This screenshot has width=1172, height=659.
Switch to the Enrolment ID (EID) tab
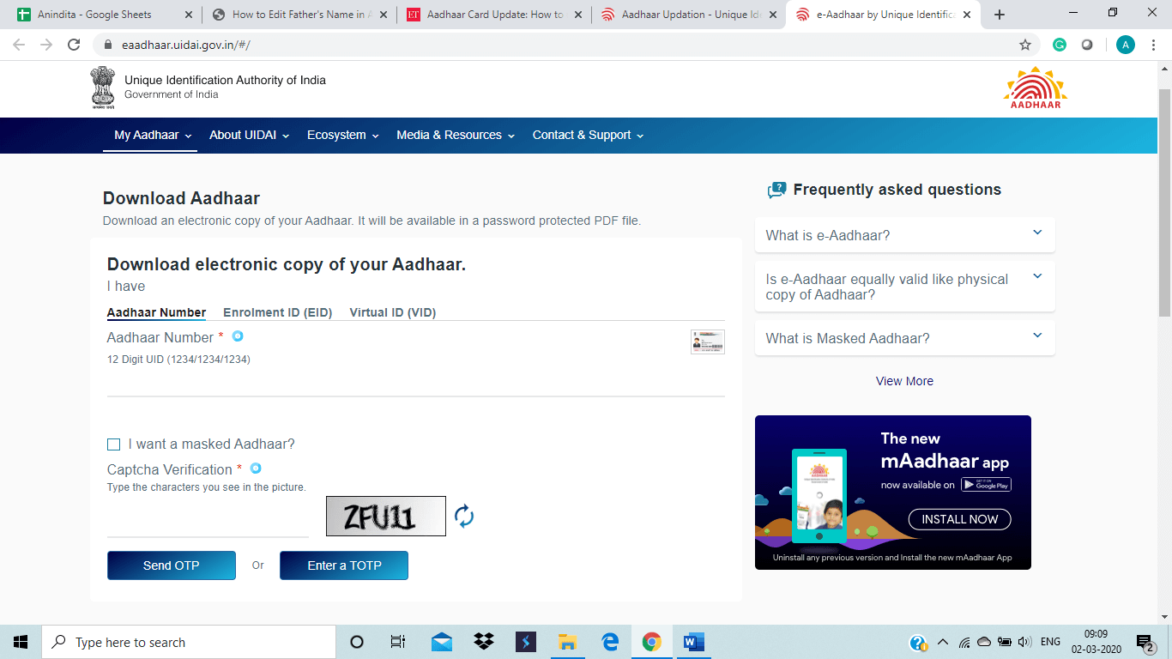(x=277, y=312)
